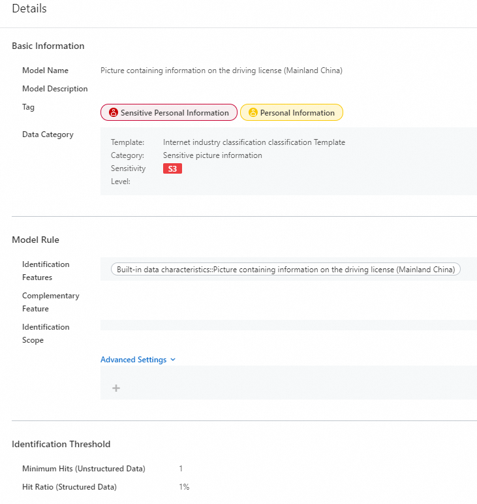Open the Advanced Settings link text

click(133, 360)
